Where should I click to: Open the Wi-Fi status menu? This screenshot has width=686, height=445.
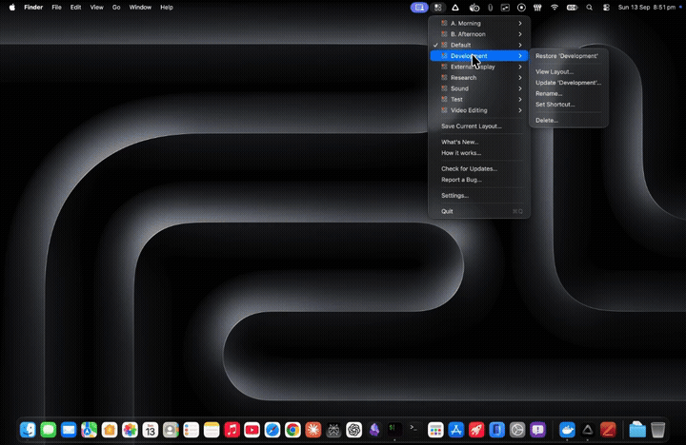coord(555,8)
